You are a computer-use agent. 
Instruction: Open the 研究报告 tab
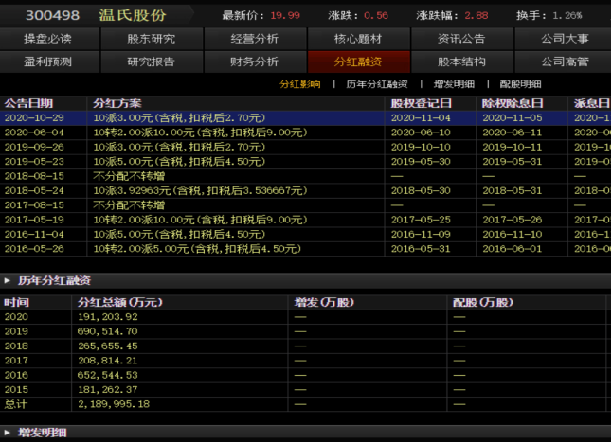[152, 62]
